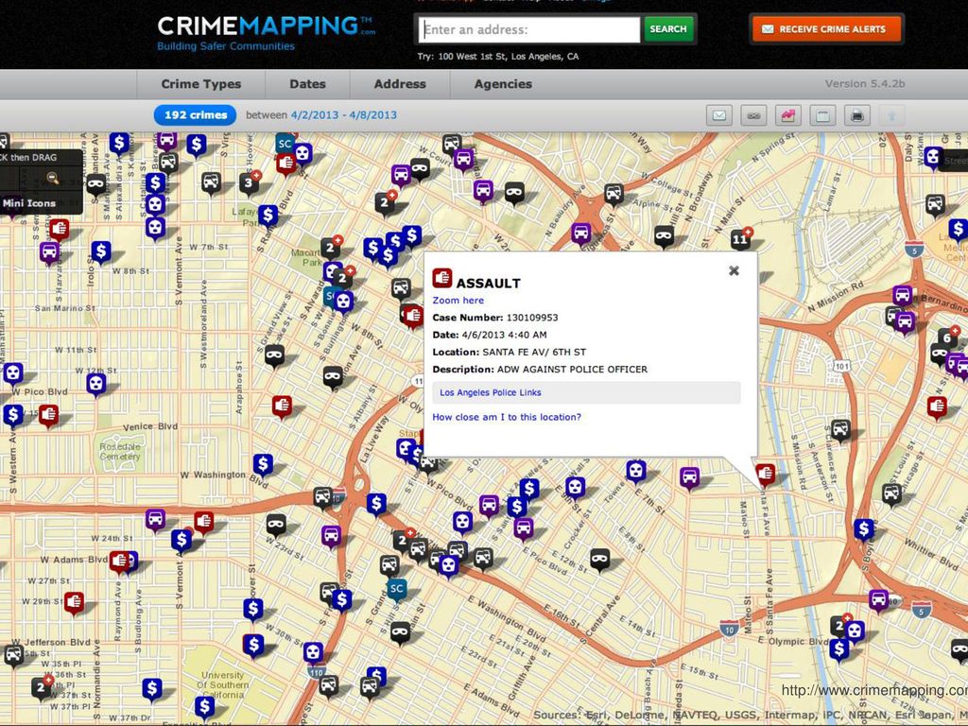Click the cluster marker labeled 11

(739, 238)
